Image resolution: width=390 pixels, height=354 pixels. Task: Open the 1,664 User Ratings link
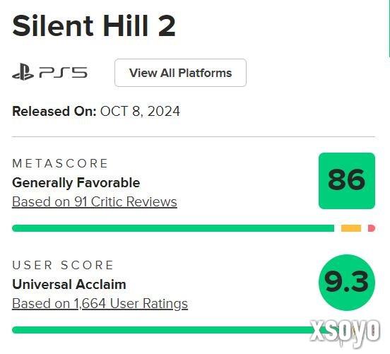click(x=100, y=304)
